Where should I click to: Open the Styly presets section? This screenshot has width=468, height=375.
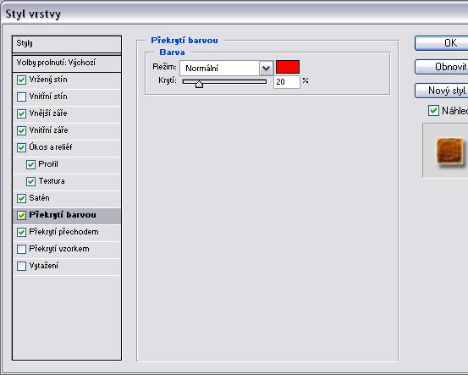tap(67, 44)
